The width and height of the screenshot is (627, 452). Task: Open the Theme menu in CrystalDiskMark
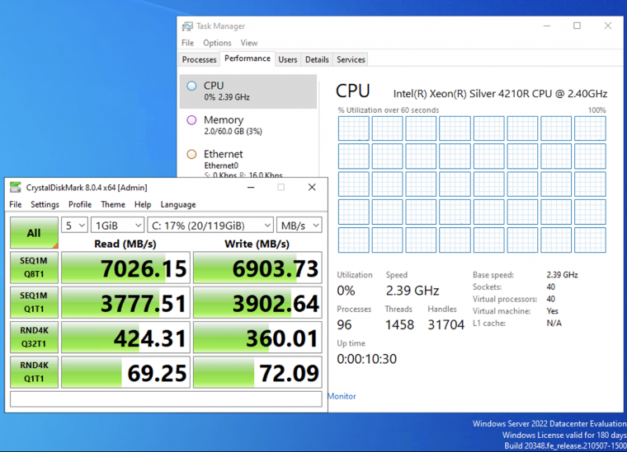click(113, 205)
